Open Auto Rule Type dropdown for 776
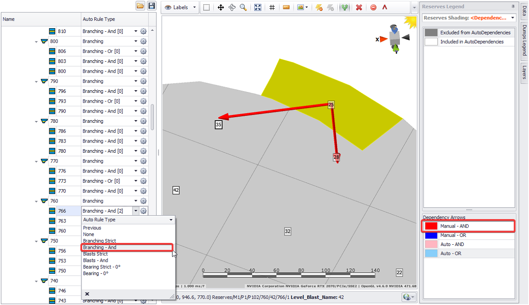Image resolution: width=529 pixels, height=305 pixels. (x=136, y=171)
